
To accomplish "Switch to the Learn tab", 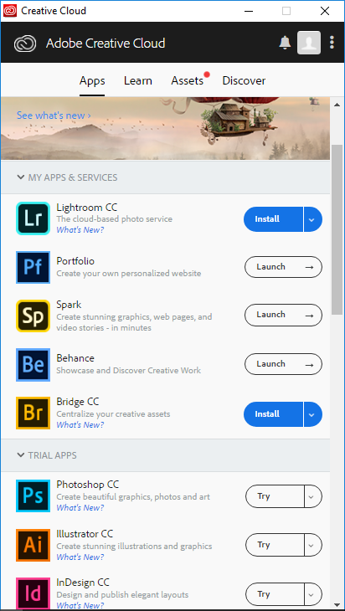I will 138,80.
